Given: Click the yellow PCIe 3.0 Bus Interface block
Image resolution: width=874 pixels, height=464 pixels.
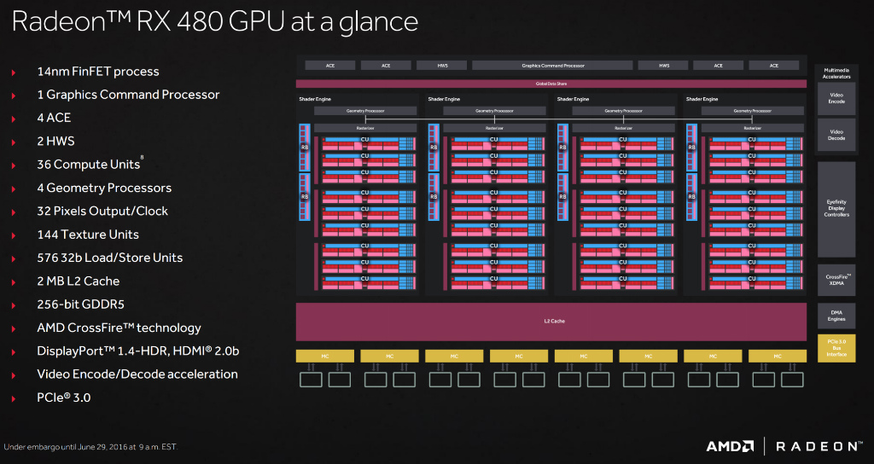Looking at the screenshot, I should point(836,348).
